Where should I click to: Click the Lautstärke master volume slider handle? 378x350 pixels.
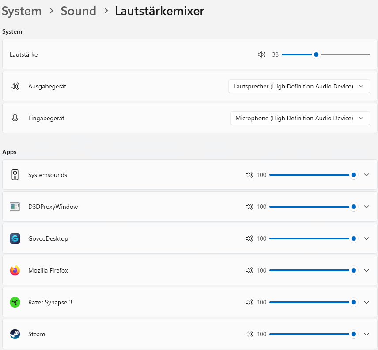(316, 54)
